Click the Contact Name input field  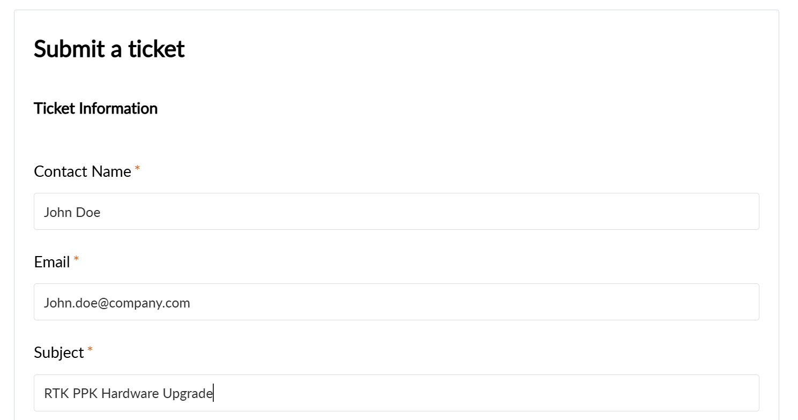point(396,212)
